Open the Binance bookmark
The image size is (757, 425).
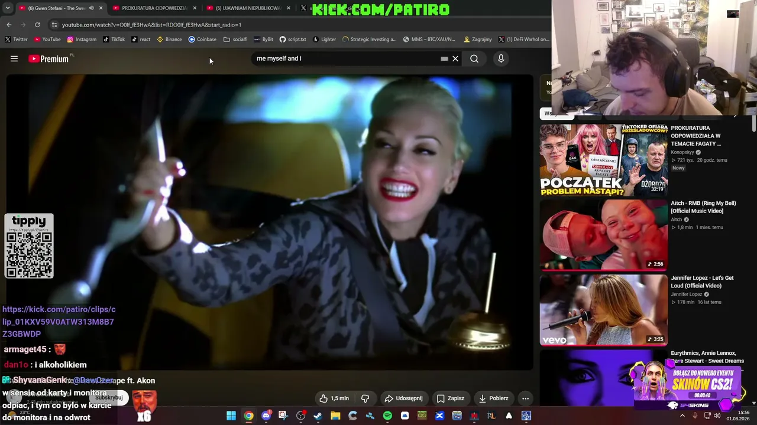pos(169,40)
